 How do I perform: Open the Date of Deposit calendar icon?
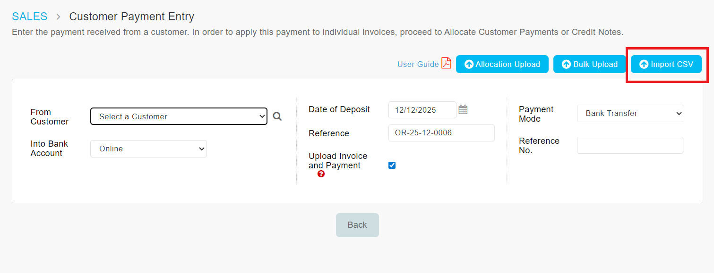[463, 109]
